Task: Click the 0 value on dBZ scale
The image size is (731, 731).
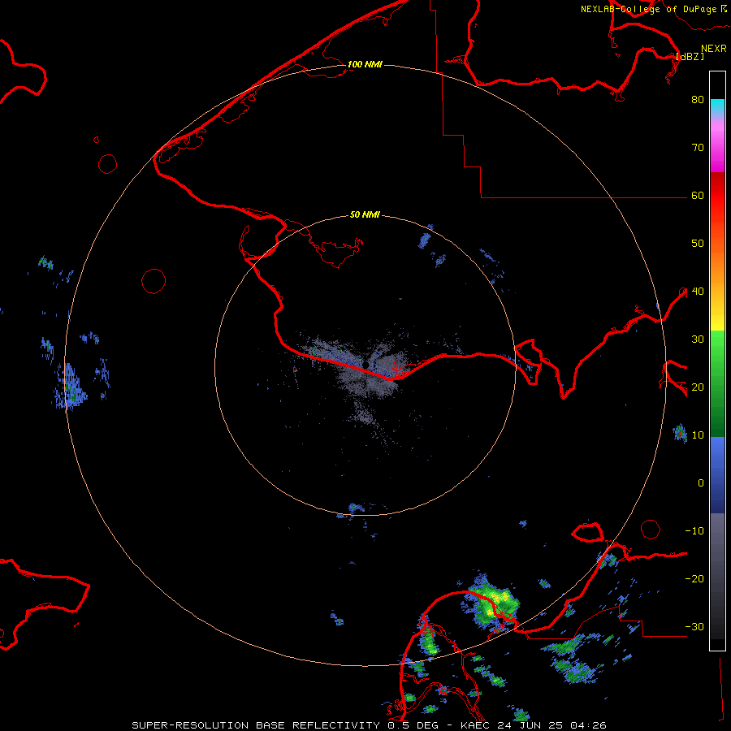Action: click(x=701, y=483)
